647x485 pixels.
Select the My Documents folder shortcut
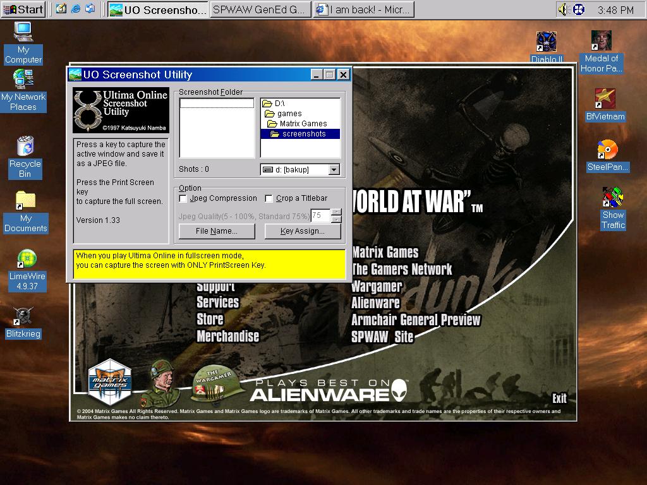coord(25,212)
